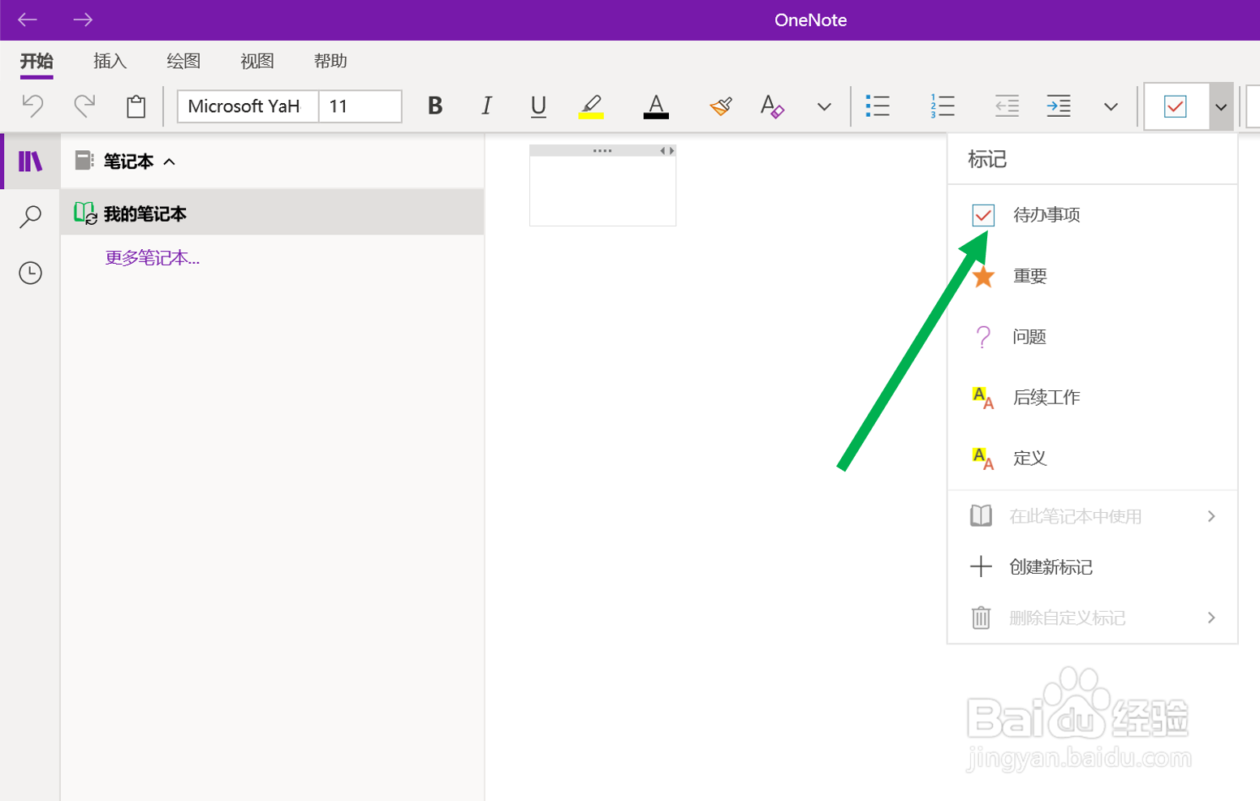Open the 更多笔记本... link
Viewport: 1260px width, 801px height.
pyautogui.click(x=153, y=258)
